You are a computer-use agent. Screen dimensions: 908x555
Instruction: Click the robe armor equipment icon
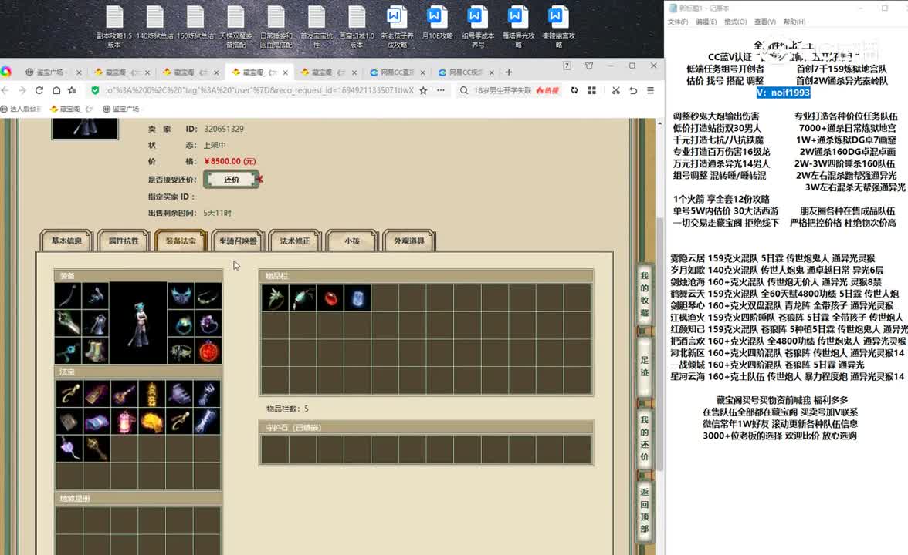coord(96,323)
